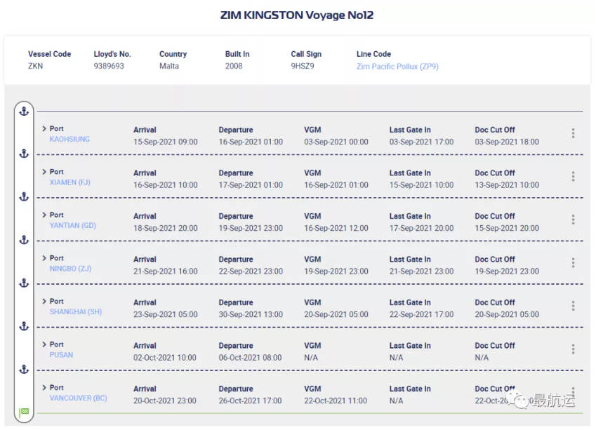Open the PUSAN port link

(x=61, y=355)
